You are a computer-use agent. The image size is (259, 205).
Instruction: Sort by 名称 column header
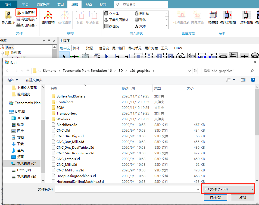click(54, 88)
